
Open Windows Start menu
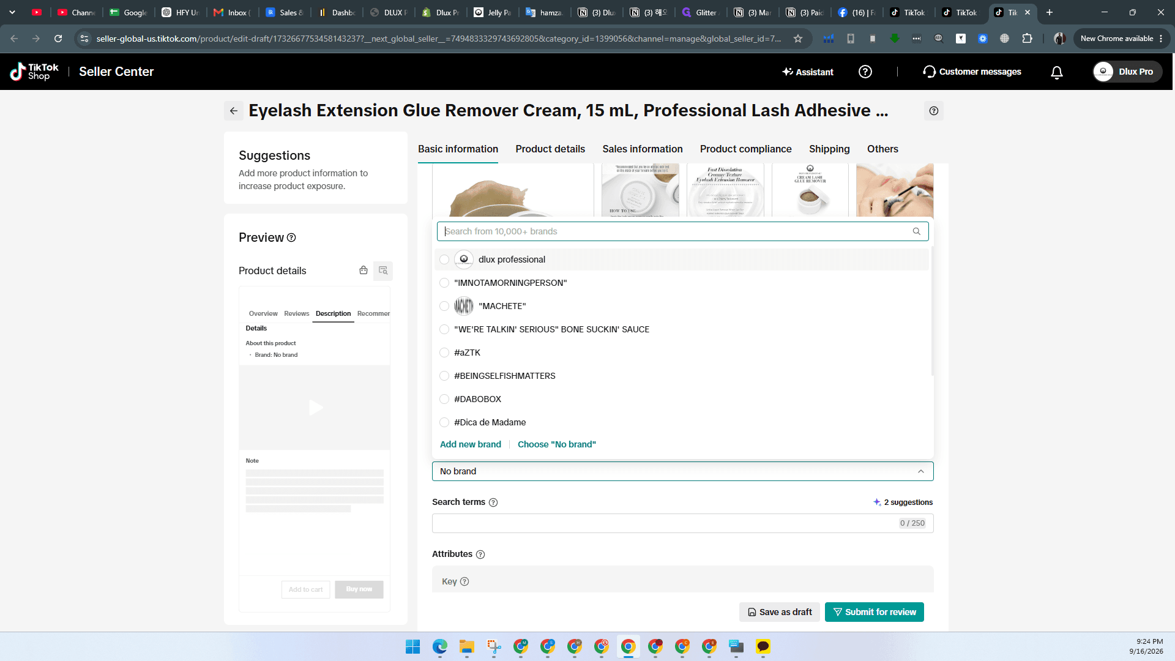pyautogui.click(x=413, y=646)
